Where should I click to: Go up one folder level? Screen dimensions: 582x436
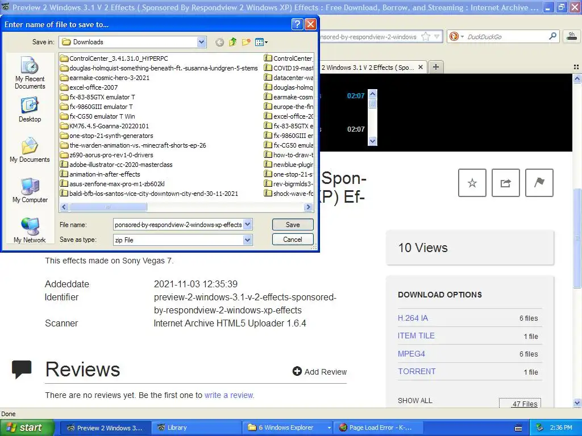coord(232,42)
